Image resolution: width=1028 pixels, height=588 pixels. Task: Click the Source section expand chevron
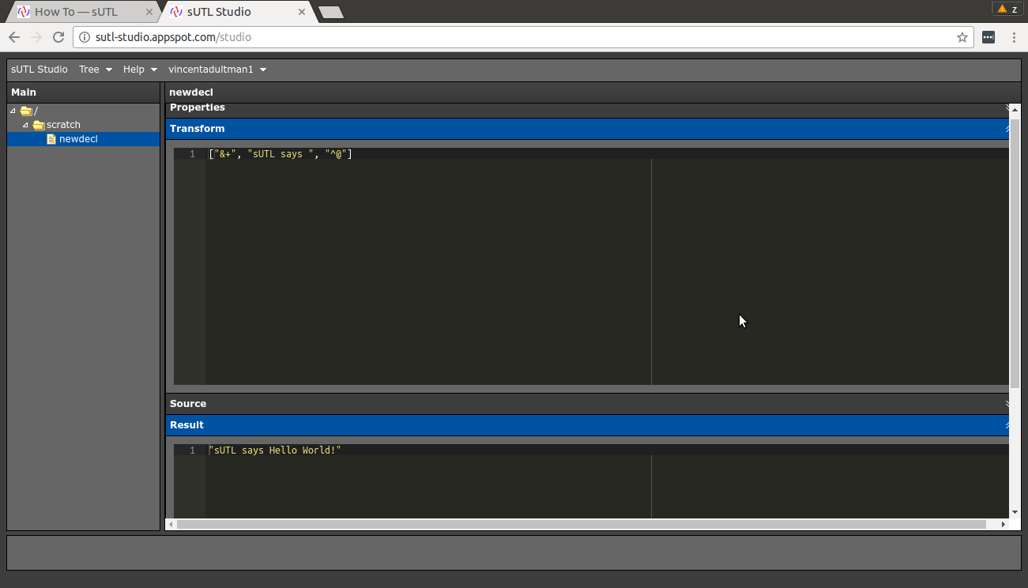1007,404
